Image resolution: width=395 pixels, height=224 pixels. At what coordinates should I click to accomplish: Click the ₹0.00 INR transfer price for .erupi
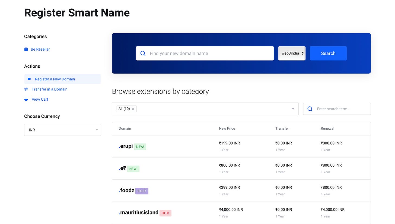[x=284, y=143]
